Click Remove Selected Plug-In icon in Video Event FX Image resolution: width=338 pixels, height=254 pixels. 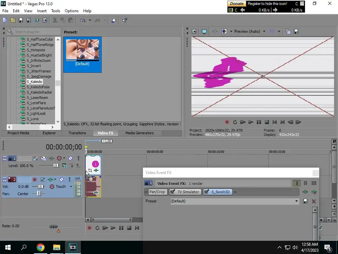[314, 192]
